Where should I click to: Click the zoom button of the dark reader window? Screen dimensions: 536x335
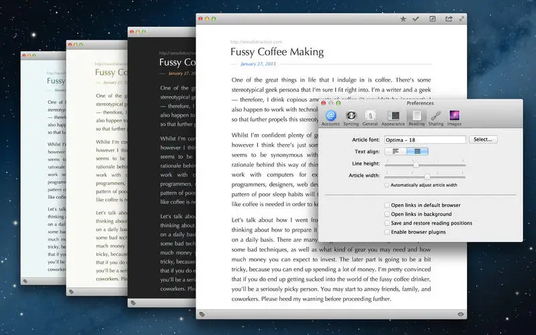[144, 31]
